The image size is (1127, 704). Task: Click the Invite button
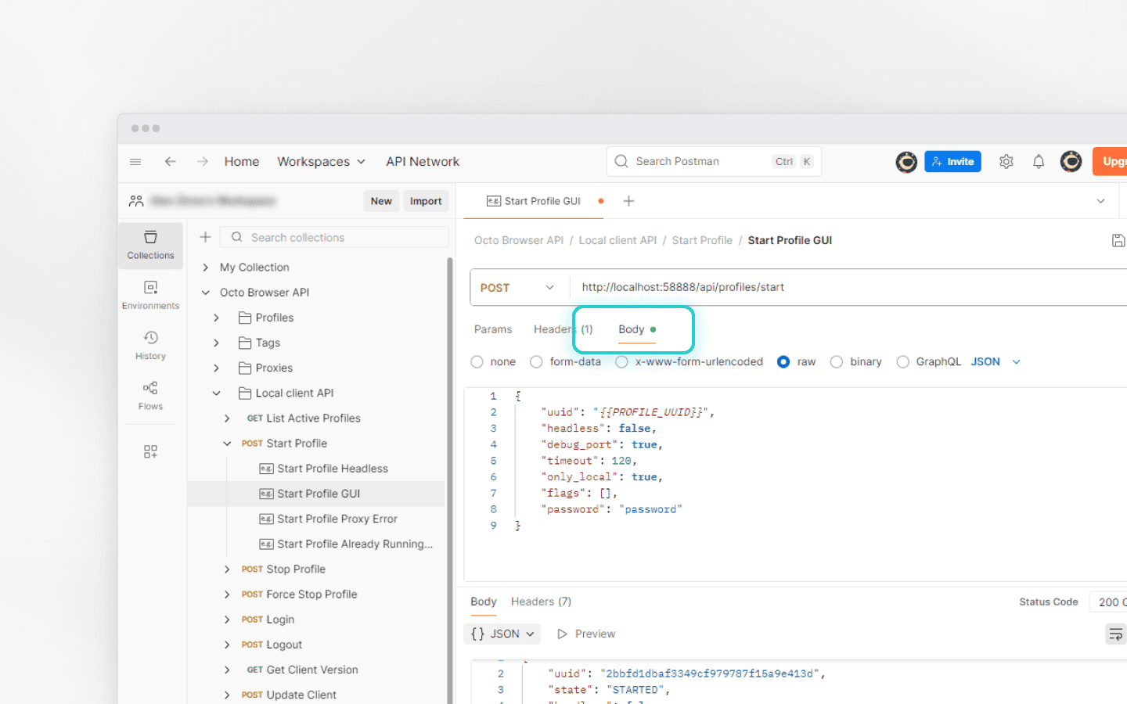(953, 162)
